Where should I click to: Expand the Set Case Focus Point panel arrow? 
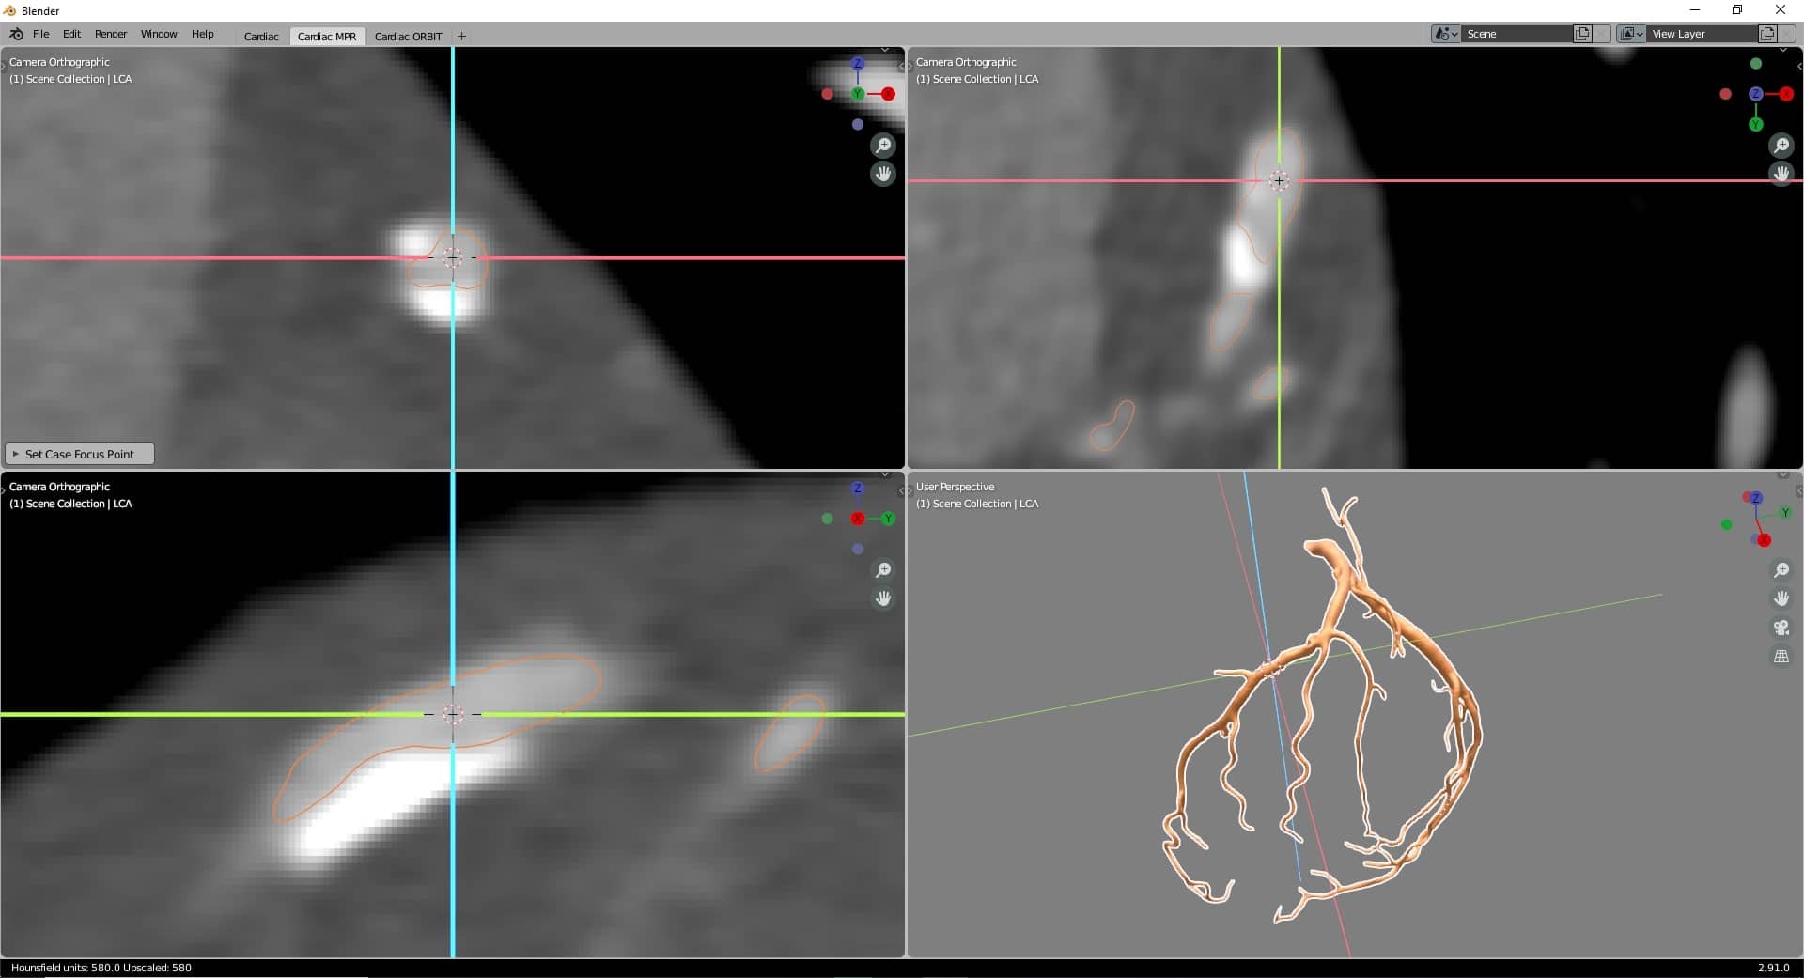pos(15,454)
